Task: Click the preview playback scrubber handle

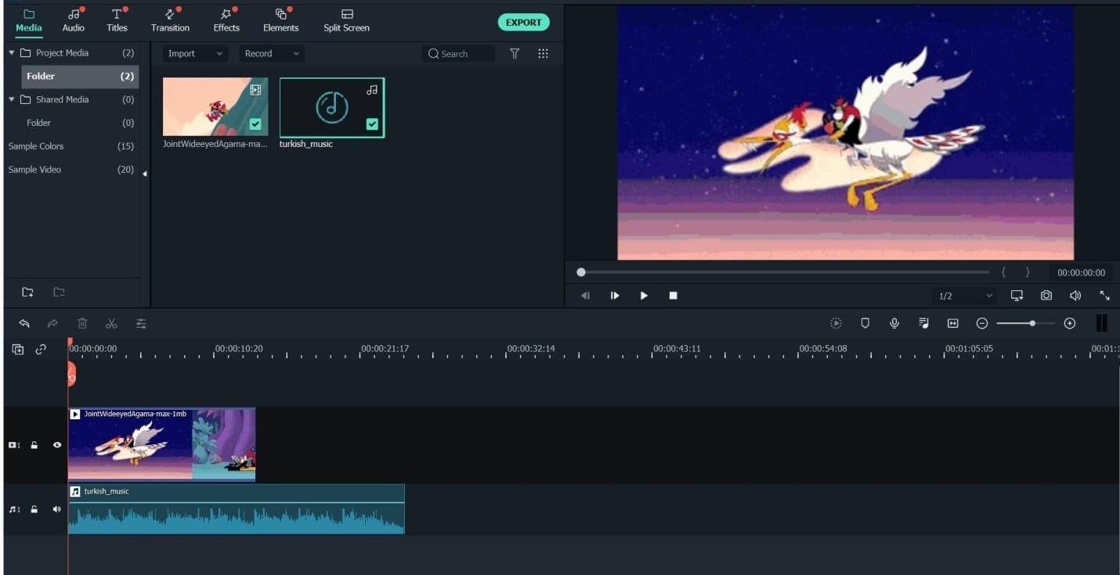Action: point(581,272)
